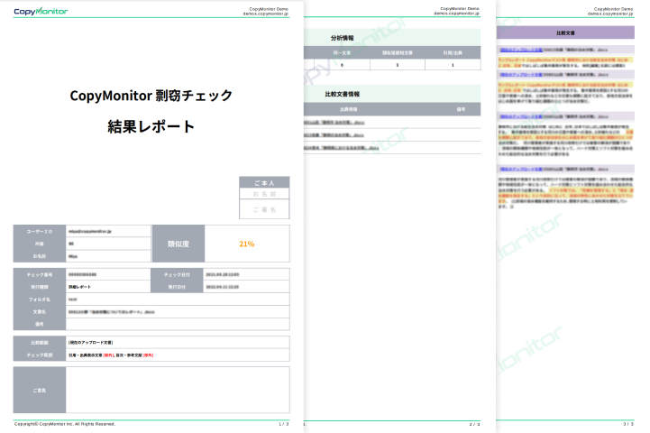Open '現在のアップロード文書' link beside 00823佐藤
The image size is (650, 433).
(521, 50)
